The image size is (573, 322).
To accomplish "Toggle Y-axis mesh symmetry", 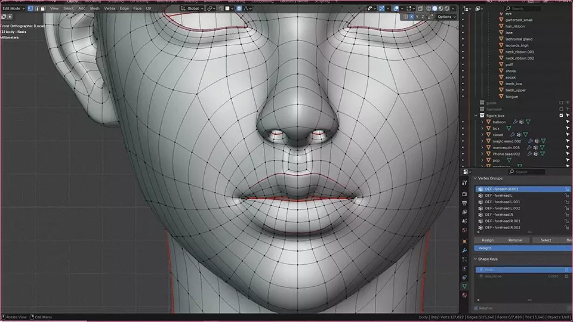I will click(417, 17).
